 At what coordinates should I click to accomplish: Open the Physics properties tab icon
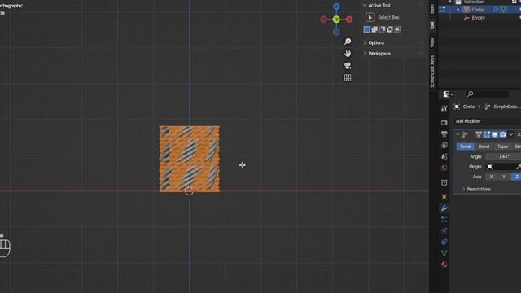point(444,230)
